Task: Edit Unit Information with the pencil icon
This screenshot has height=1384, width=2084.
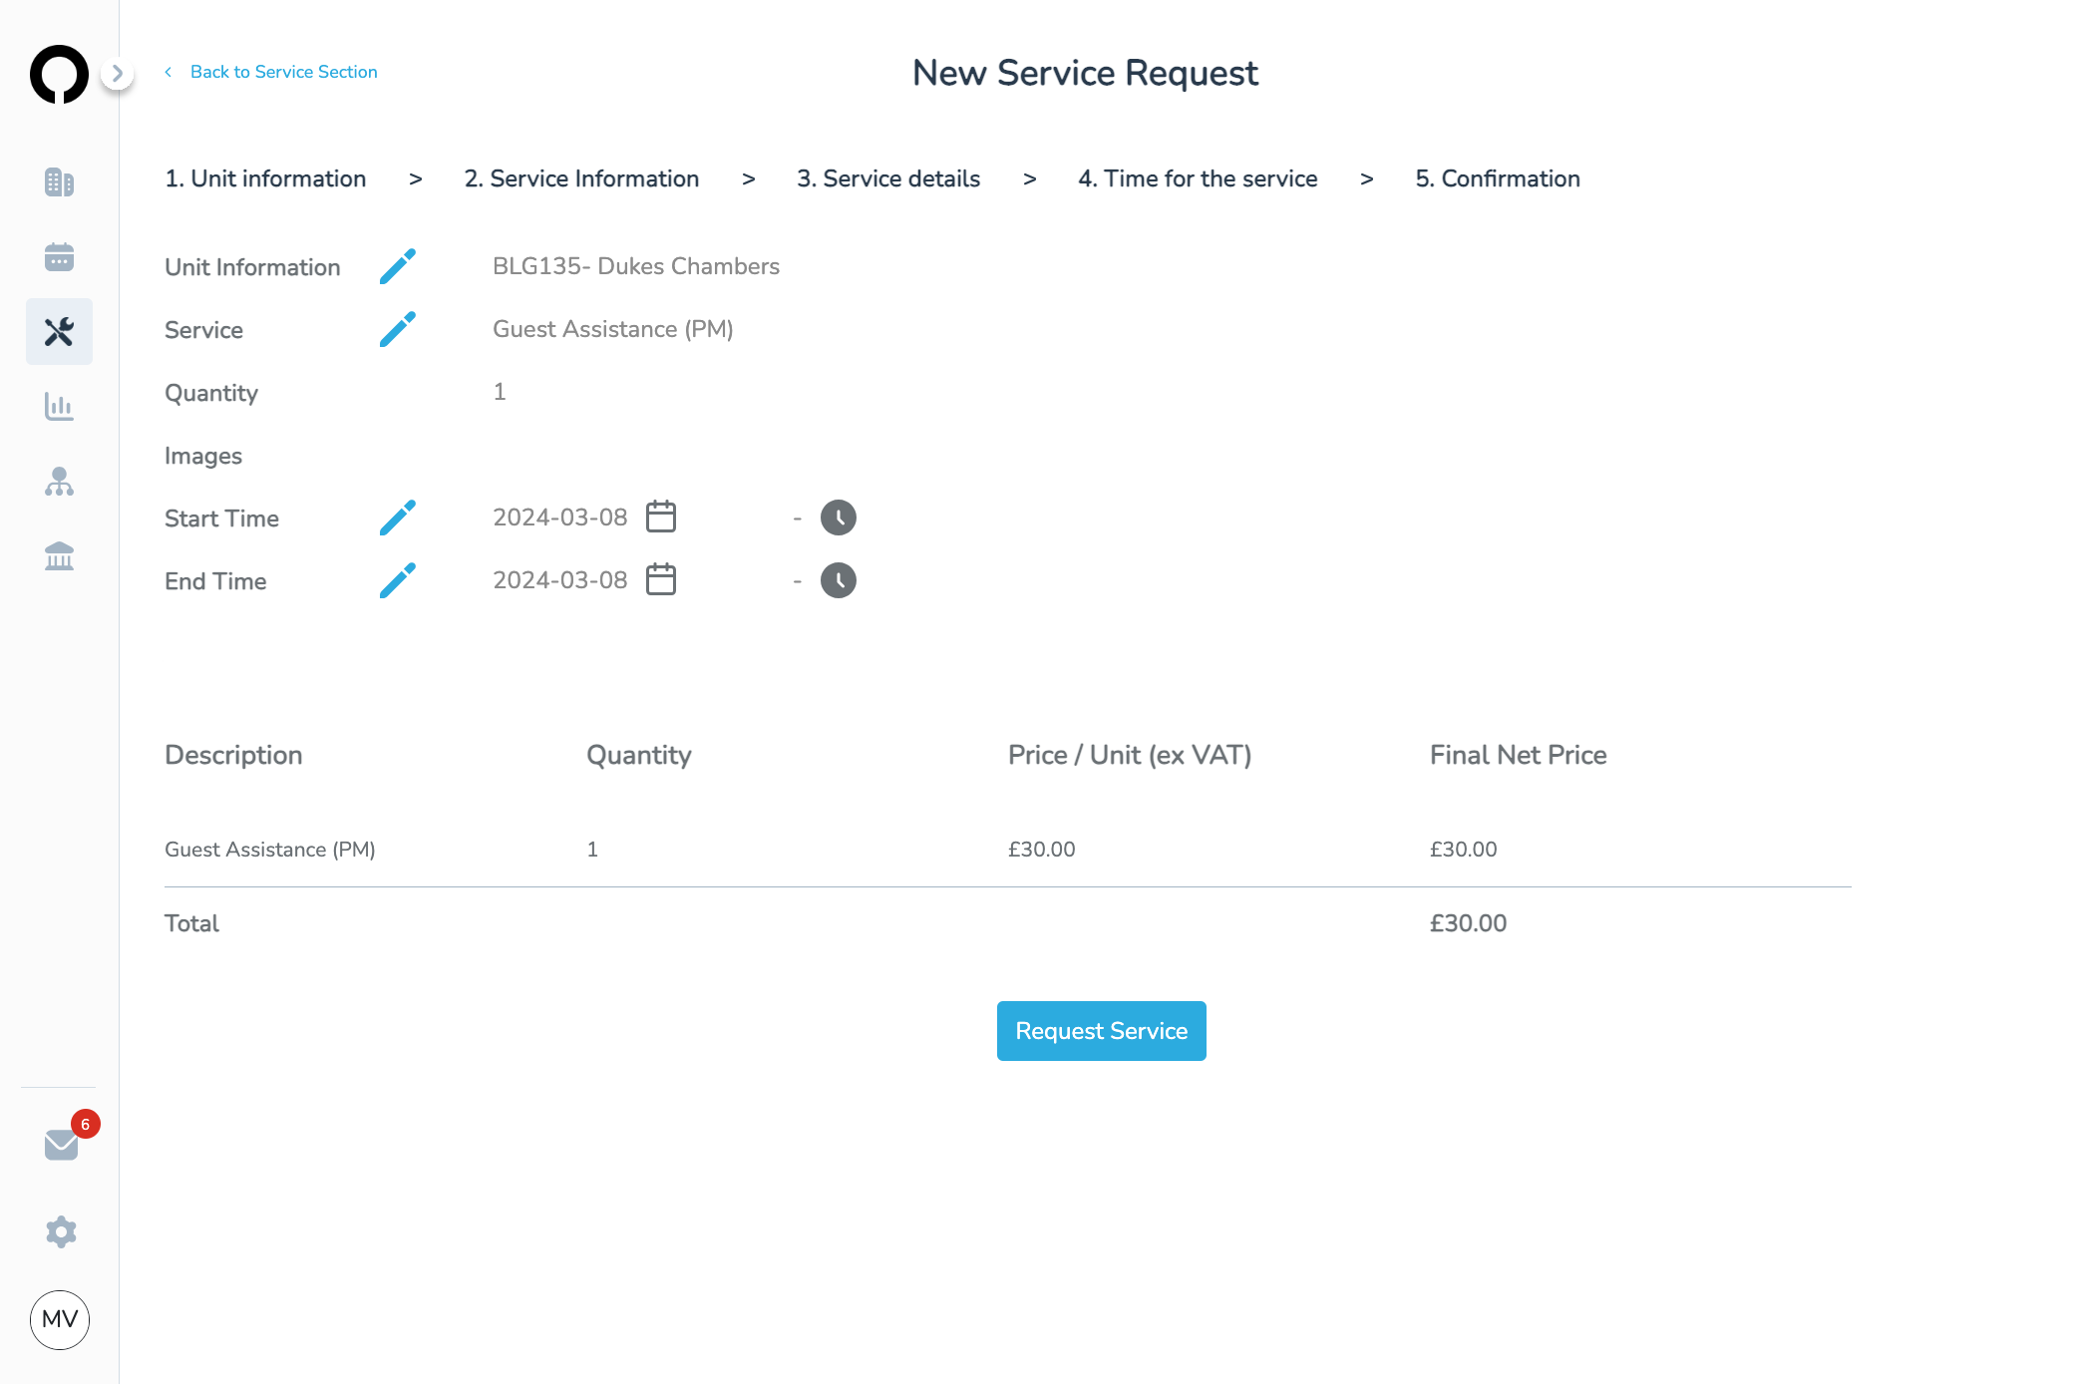Action: [x=397, y=266]
